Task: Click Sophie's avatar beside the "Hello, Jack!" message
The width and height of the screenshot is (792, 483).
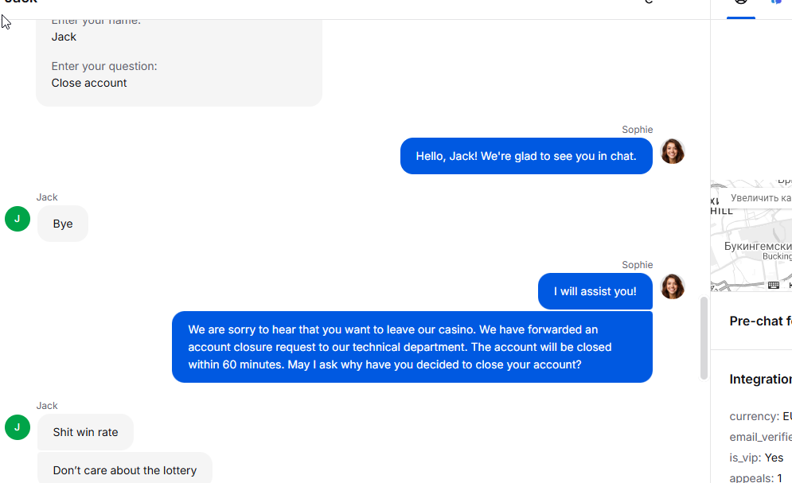Action: pyautogui.click(x=673, y=151)
